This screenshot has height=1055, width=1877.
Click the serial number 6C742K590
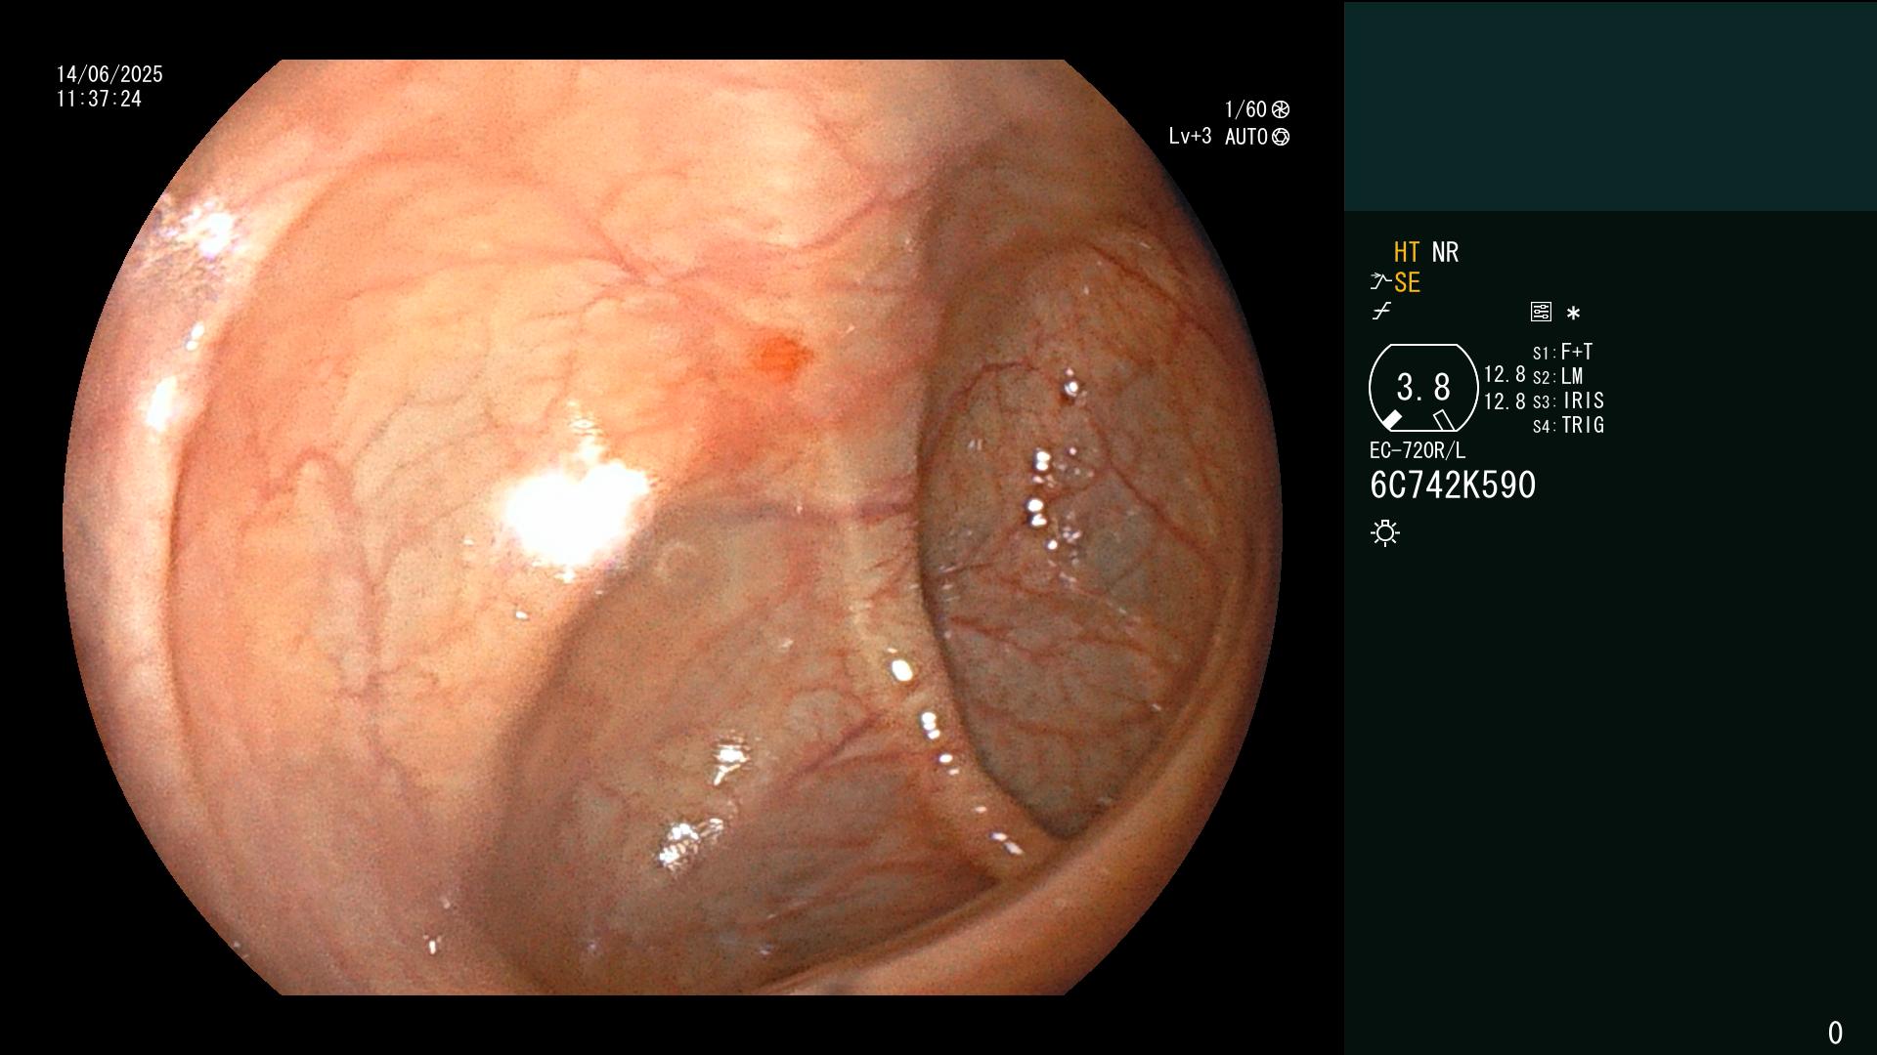(x=1453, y=485)
